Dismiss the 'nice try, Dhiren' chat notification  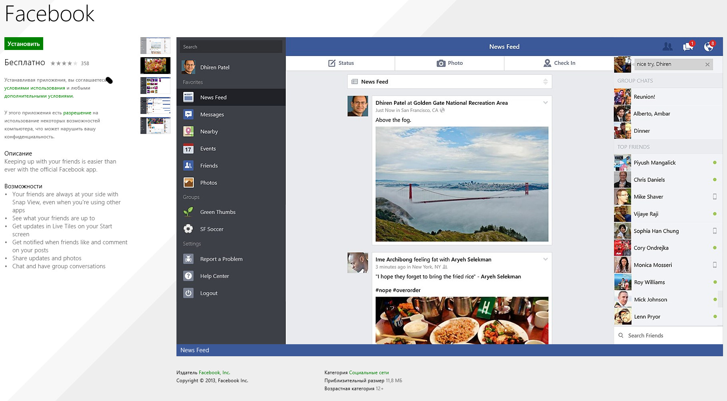707,64
